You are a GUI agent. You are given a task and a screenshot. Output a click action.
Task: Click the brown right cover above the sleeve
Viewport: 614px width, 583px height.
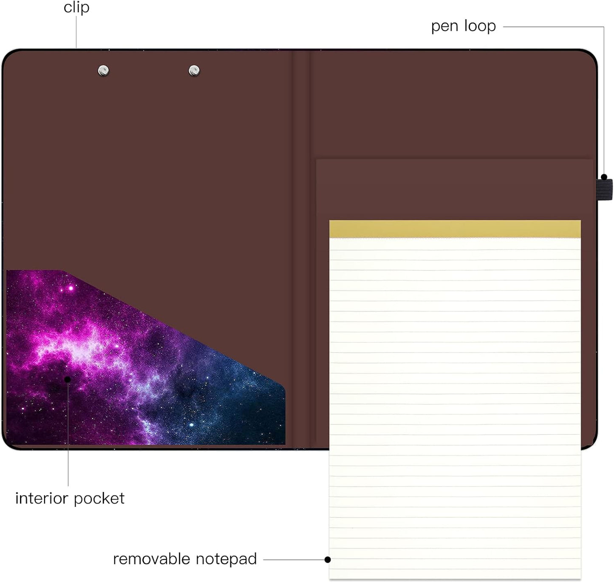click(453, 105)
